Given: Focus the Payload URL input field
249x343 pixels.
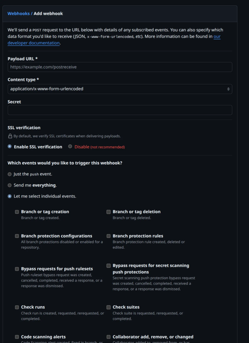Looking at the screenshot, I should tap(120, 67).
